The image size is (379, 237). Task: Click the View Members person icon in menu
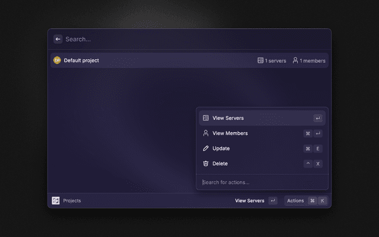205,133
